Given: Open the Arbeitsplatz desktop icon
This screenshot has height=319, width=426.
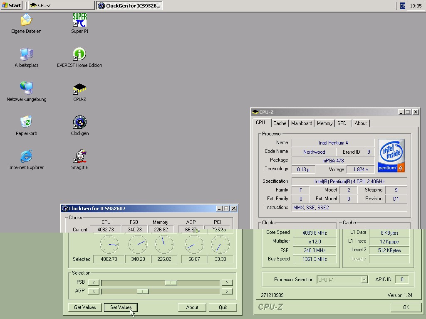Looking at the screenshot, I should (26, 54).
